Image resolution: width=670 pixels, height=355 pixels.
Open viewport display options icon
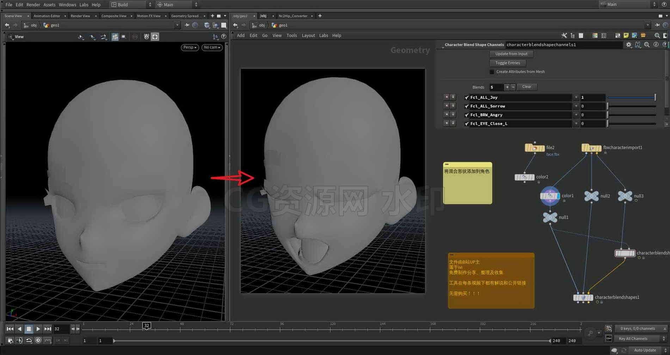[x=215, y=37]
